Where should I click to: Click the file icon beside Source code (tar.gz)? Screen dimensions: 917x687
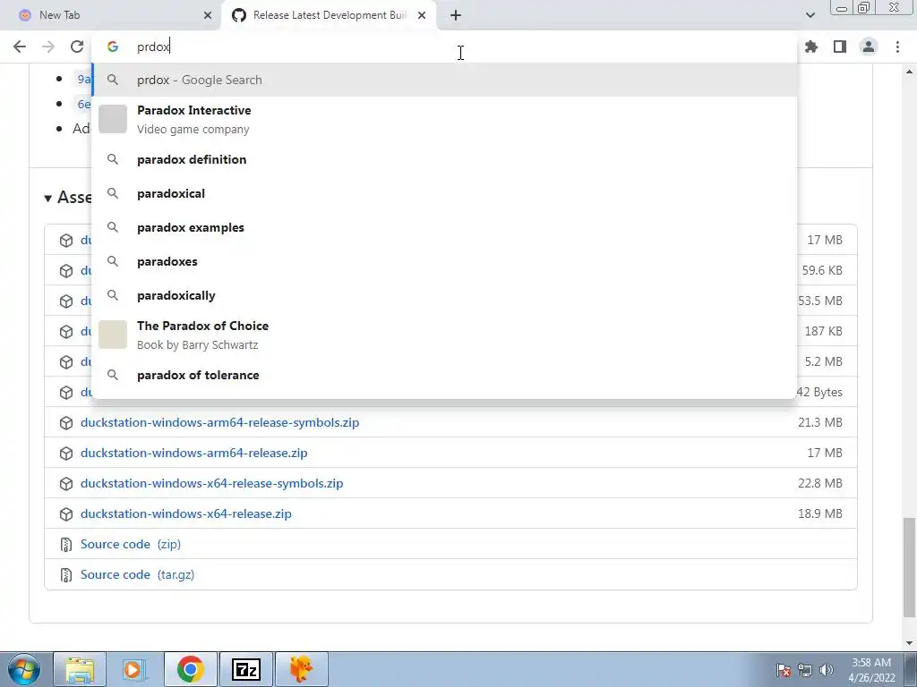(x=66, y=575)
